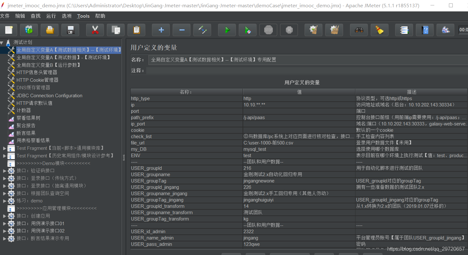Viewport: 468px width, 255px height.
Task: Open the Tools menu
Action: [x=83, y=16]
